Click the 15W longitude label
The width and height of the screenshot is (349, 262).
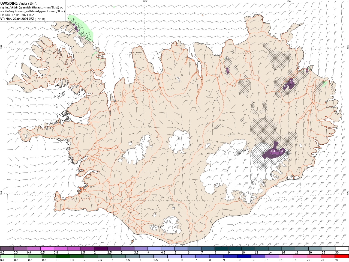[288, 1]
